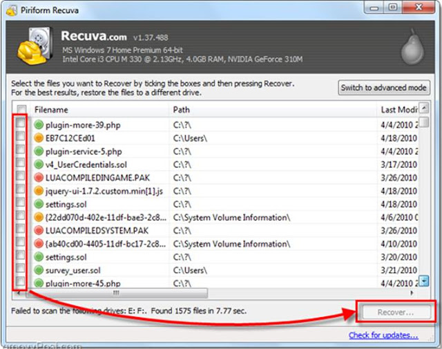
Task: Select the filename EB7C12CEd01
Action: point(70,138)
